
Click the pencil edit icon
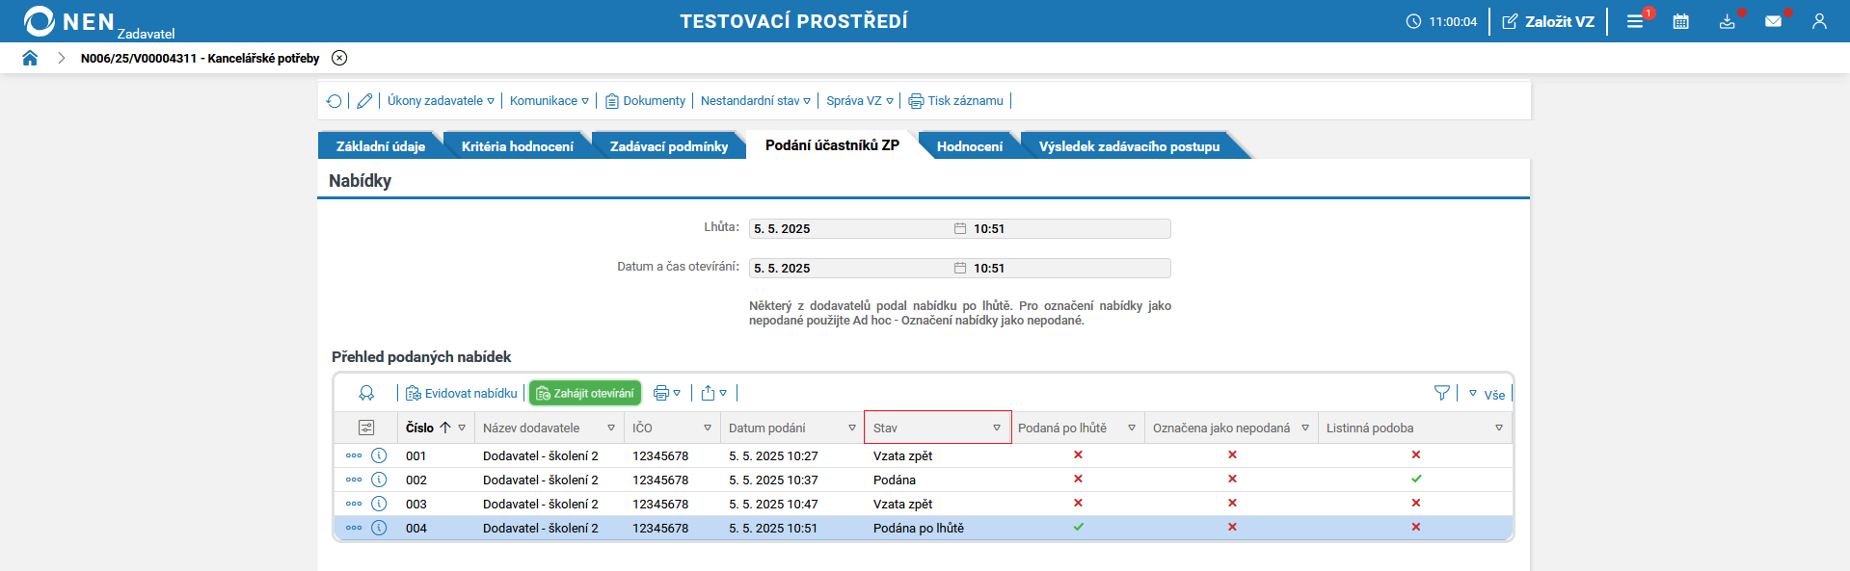(x=364, y=101)
